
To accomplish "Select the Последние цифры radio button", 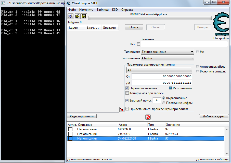I will [x=164, y=103].
